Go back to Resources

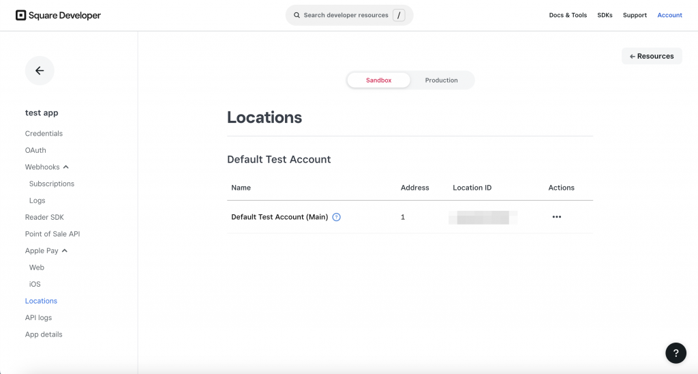click(x=652, y=56)
